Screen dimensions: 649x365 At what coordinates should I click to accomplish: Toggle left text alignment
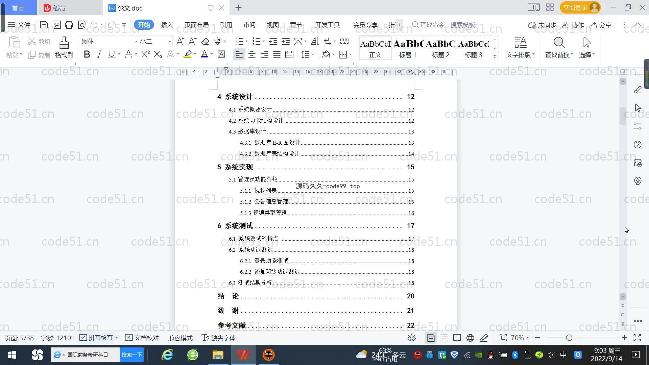point(239,54)
